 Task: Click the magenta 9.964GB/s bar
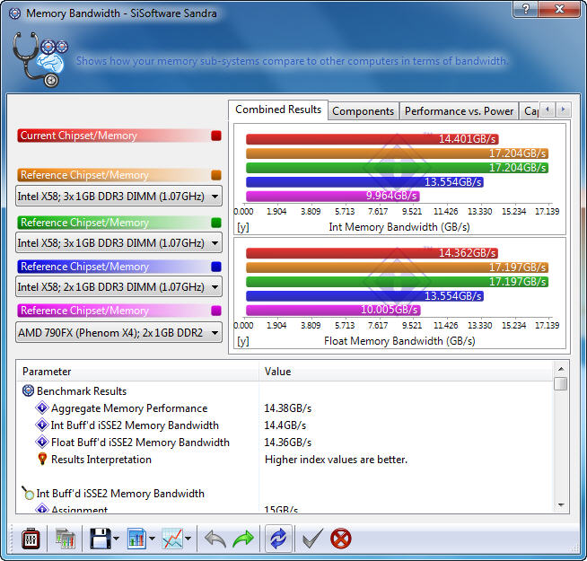pos(333,196)
